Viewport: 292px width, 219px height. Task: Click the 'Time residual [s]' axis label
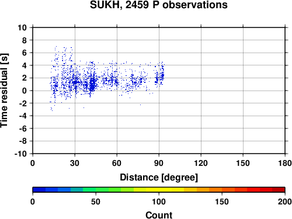[x=4, y=91]
